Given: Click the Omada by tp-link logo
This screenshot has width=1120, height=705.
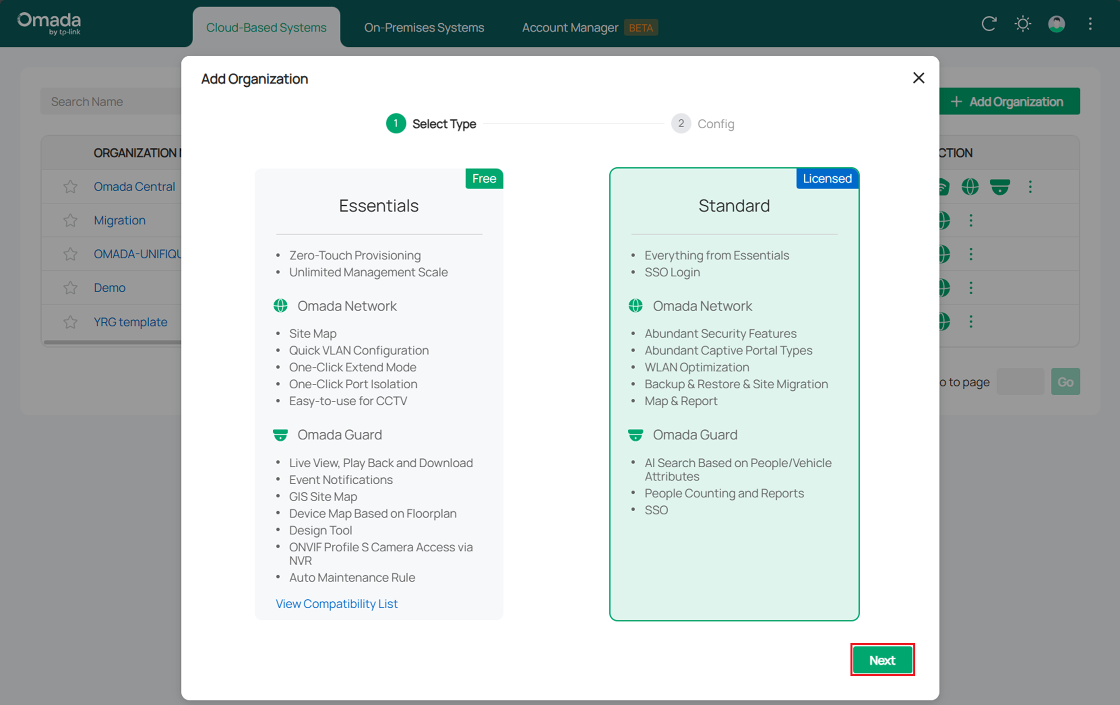Looking at the screenshot, I should point(49,23).
